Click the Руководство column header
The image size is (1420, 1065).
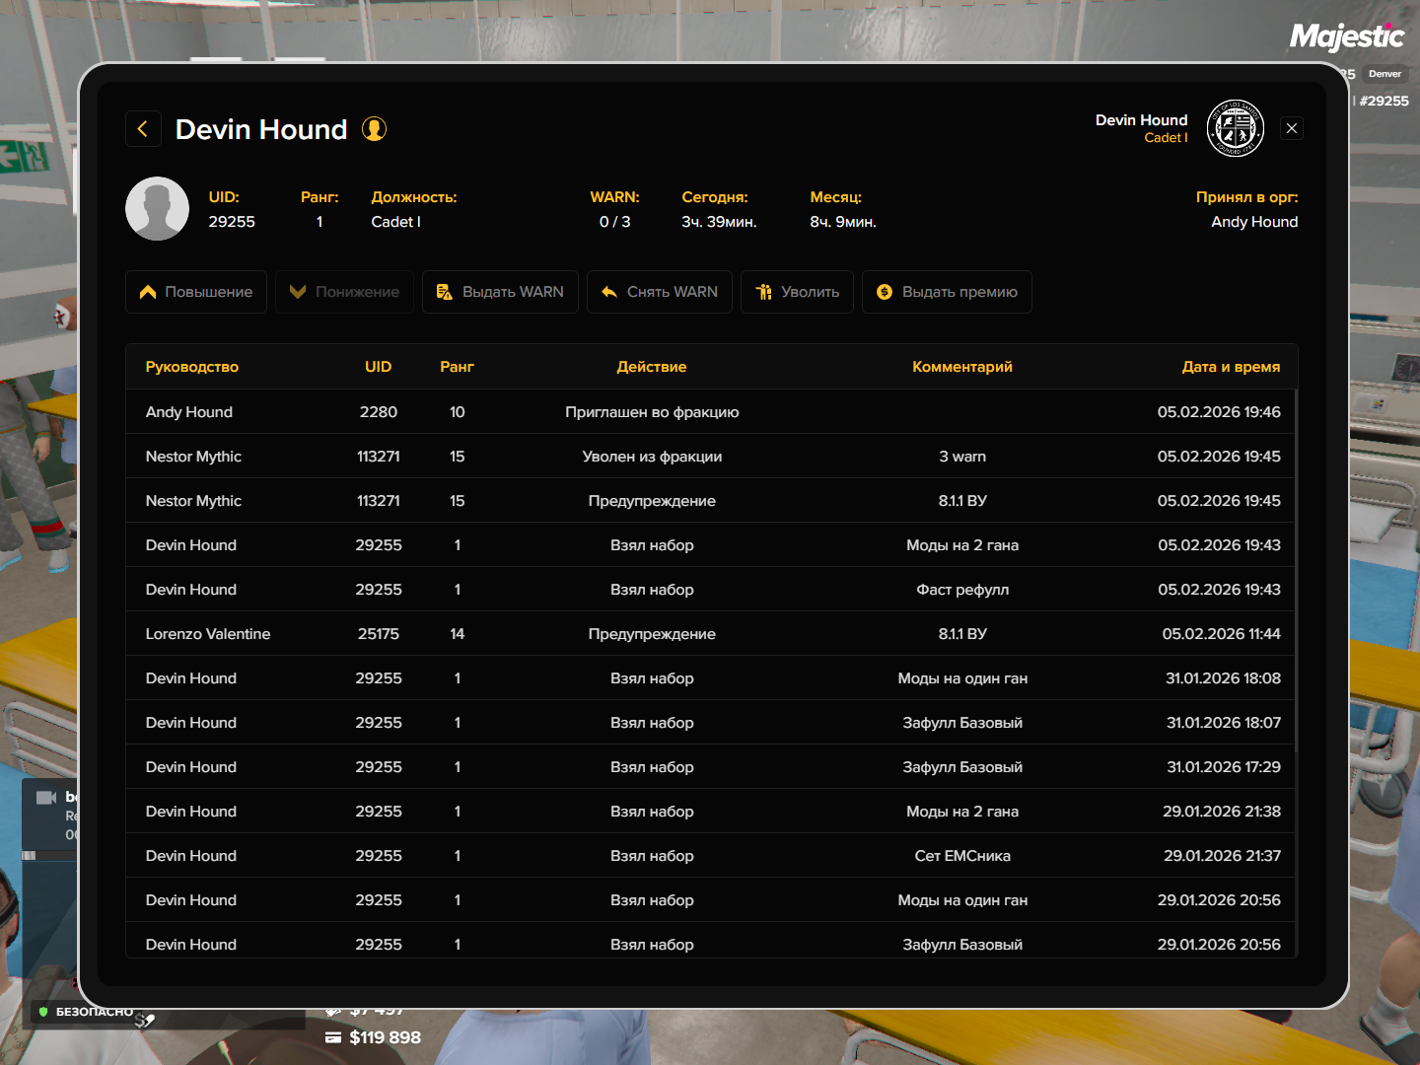click(192, 367)
